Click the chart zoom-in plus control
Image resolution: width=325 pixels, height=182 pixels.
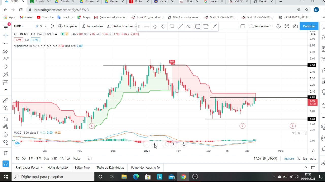[x=154, y=144]
